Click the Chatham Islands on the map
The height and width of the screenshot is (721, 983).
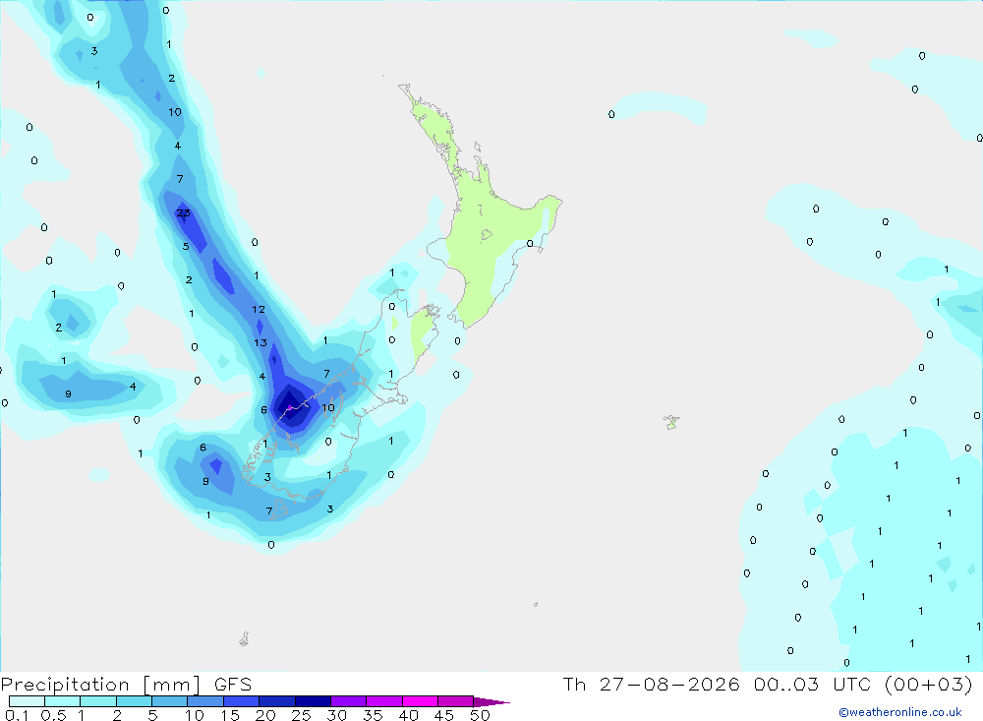click(671, 422)
